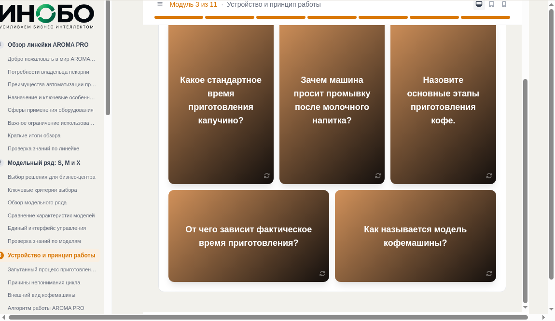555x321 pixels.
Task: Open lesson 'Преимущества автоматизации пр…'
Action: (52, 84)
